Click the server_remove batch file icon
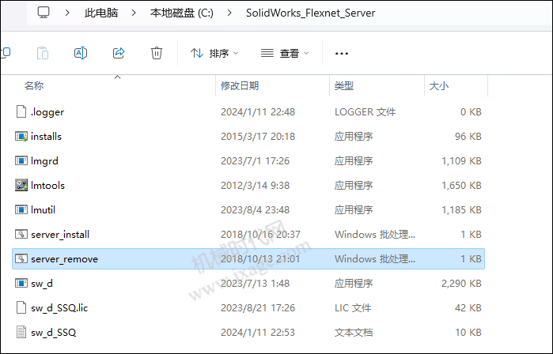This screenshot has width=553, height=354. point(21,259)
